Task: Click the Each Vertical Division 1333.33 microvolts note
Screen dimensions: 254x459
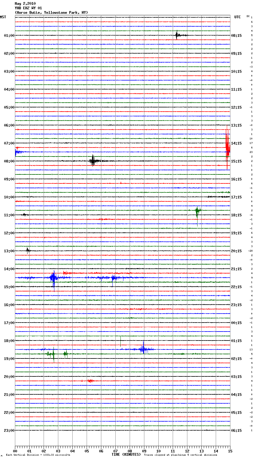Action: pos(38,455)
